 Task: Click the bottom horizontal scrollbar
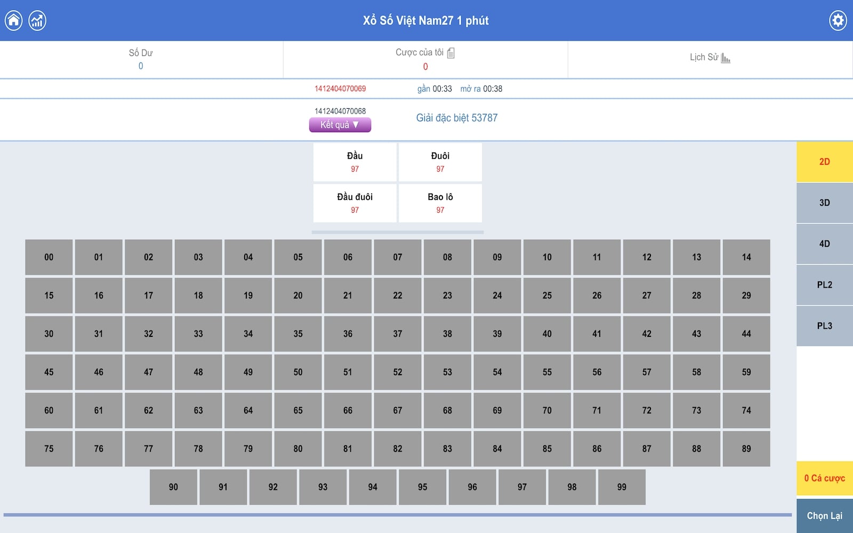point(398,515)
